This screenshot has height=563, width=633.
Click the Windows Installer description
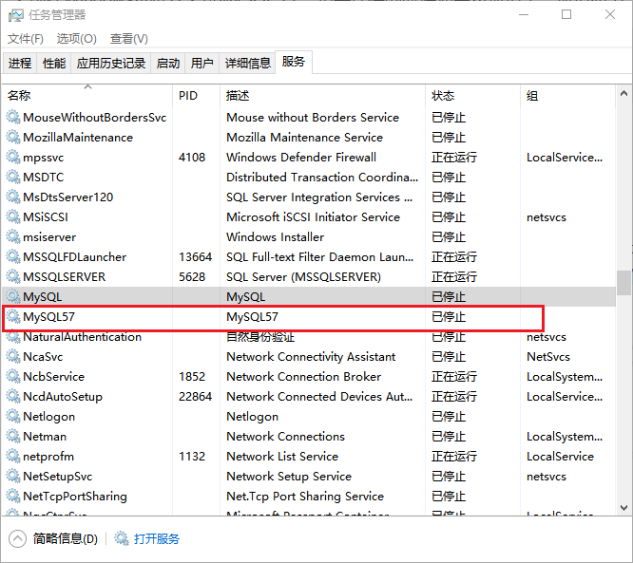click(275, 236)
